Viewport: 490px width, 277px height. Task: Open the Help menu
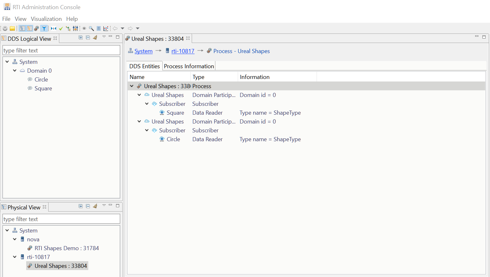click(72, 19)
